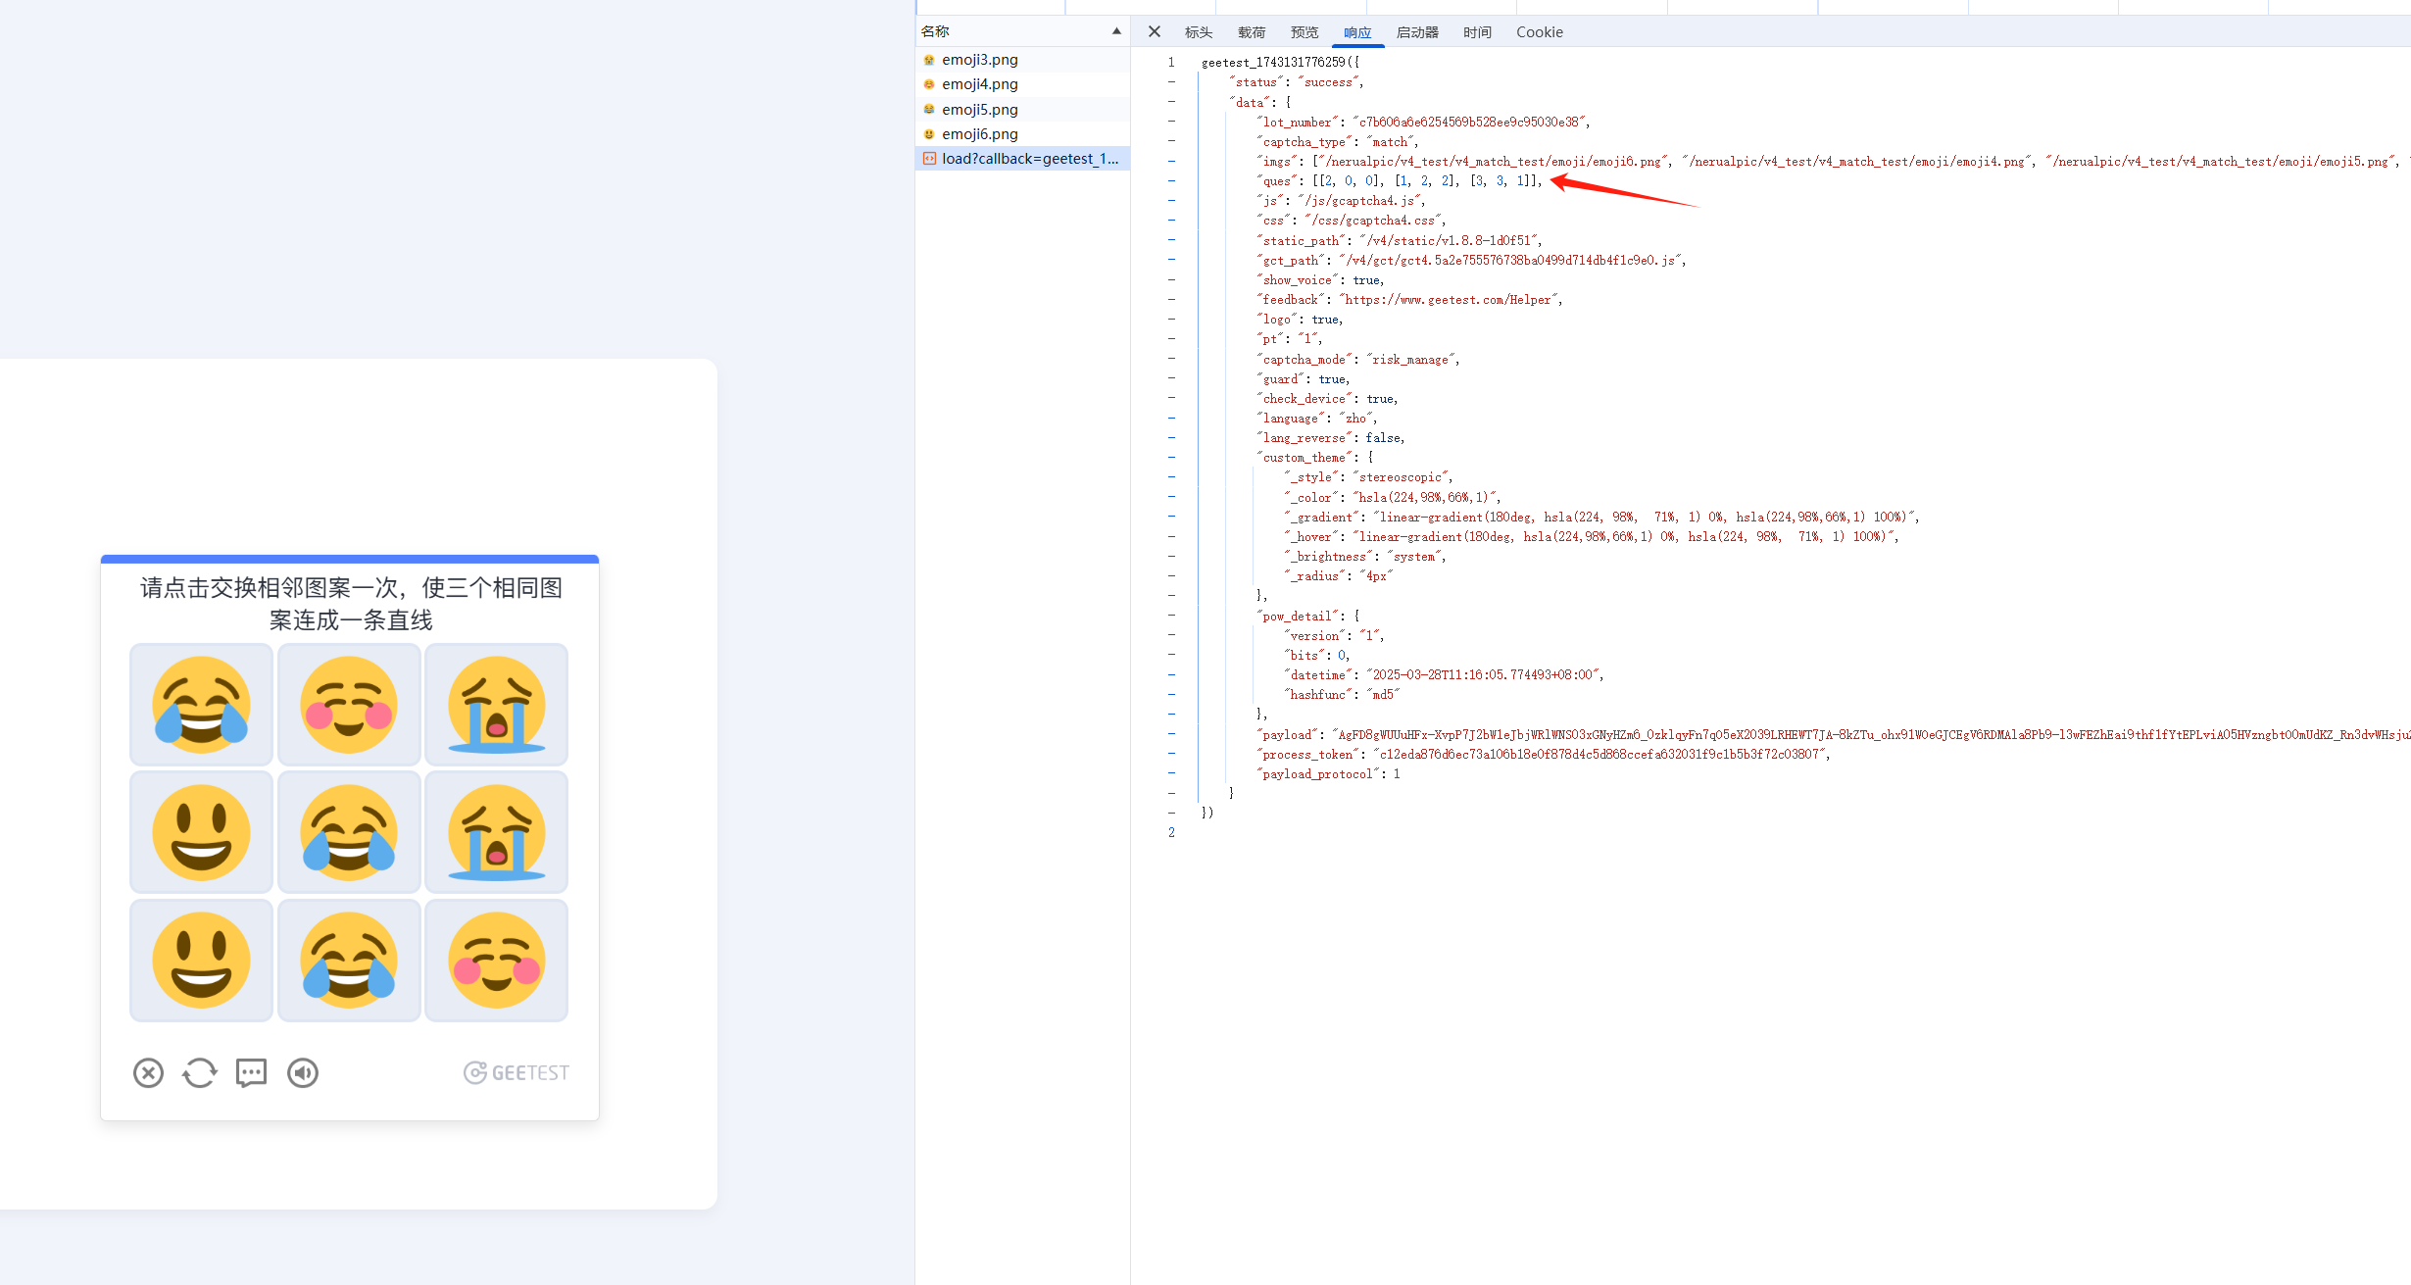Refresh the captcha puzzle
Image resolution: width=2411 pixels, height=1285 pixels.
[200, 1072]
